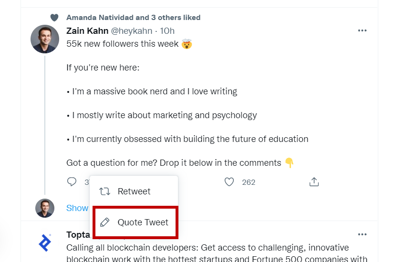Open more options on Zain Kahn's tweet
This screenshot has width=395, height=262.
click(362, 31)
